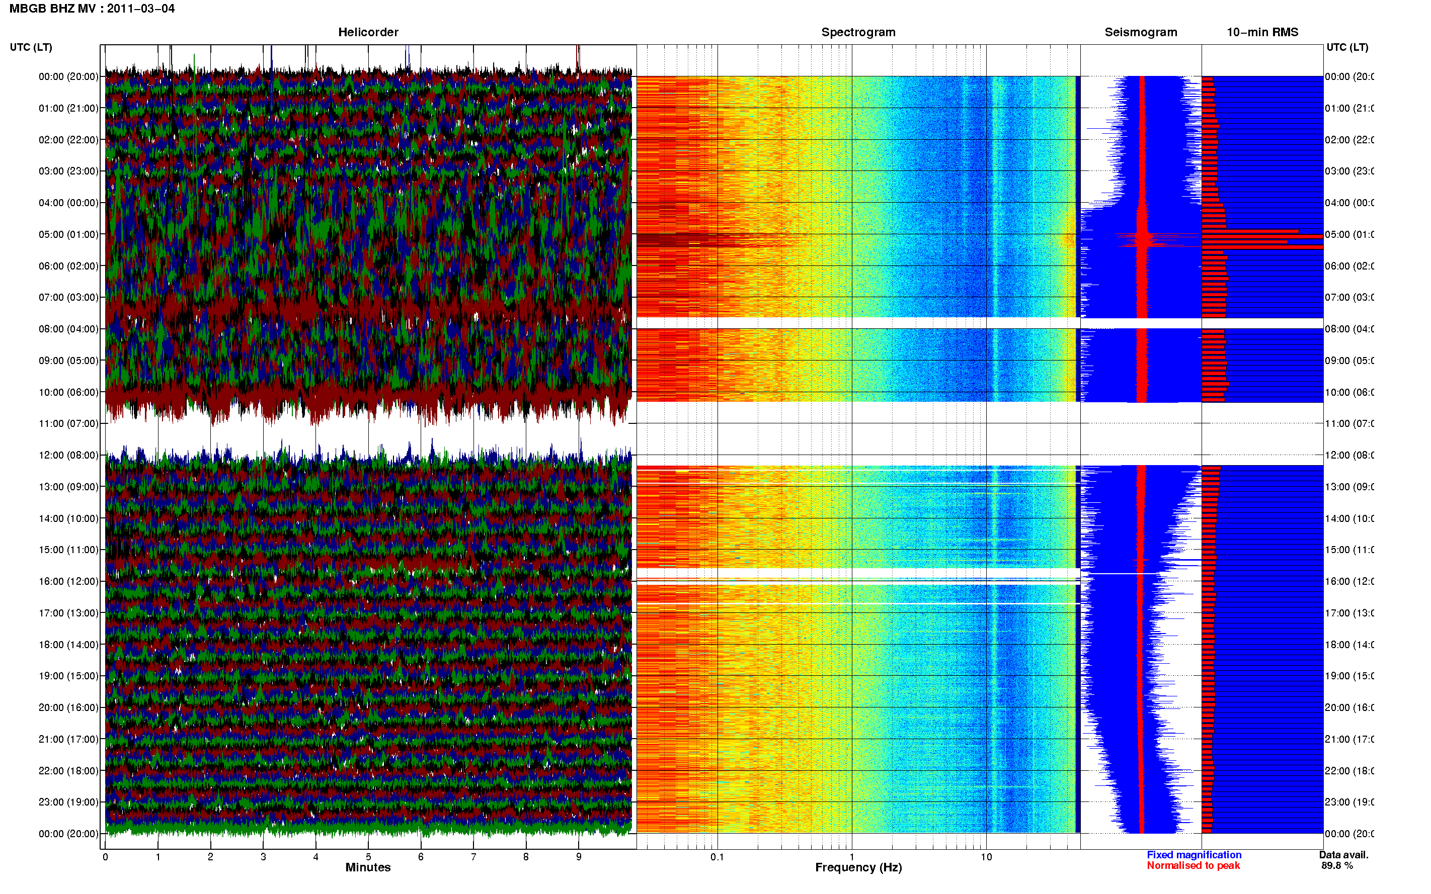Click the right-side '12:00 (08:0' time label
The image size is (1431, 894).
click(1349, 455)
